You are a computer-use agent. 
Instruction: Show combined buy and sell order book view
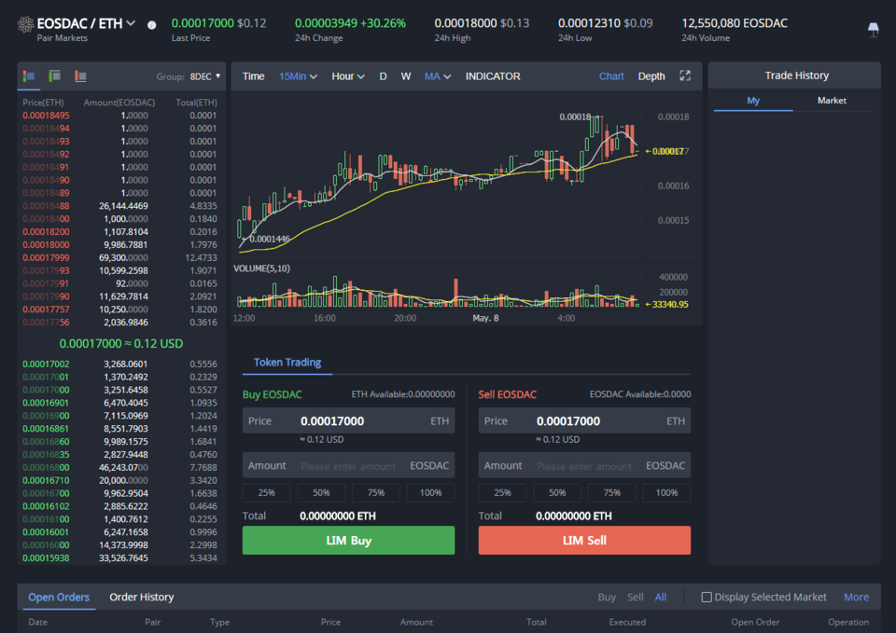[29, 76]
